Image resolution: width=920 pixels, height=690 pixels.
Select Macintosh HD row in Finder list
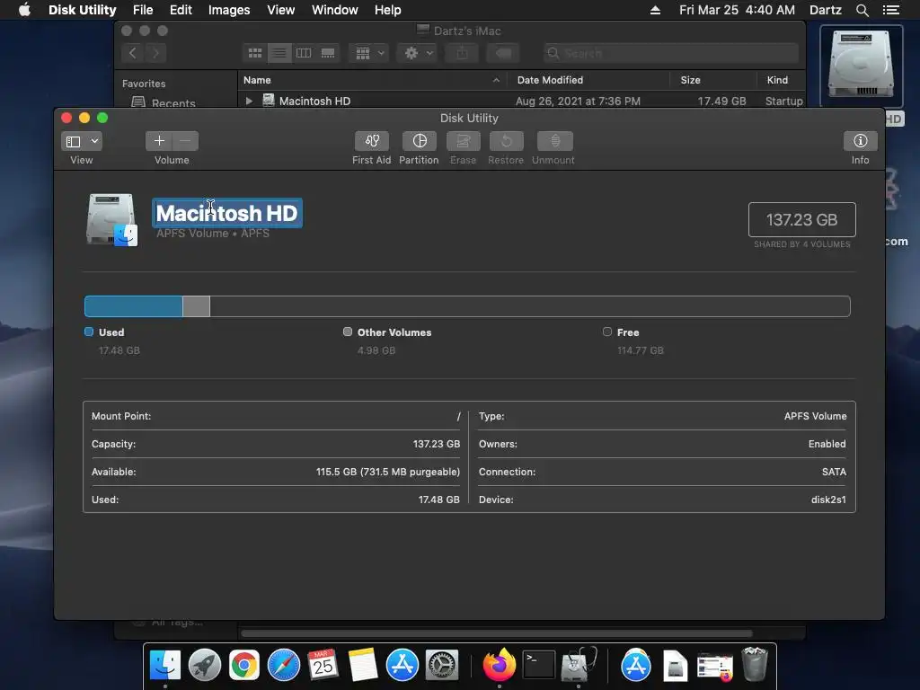[522, 101]
